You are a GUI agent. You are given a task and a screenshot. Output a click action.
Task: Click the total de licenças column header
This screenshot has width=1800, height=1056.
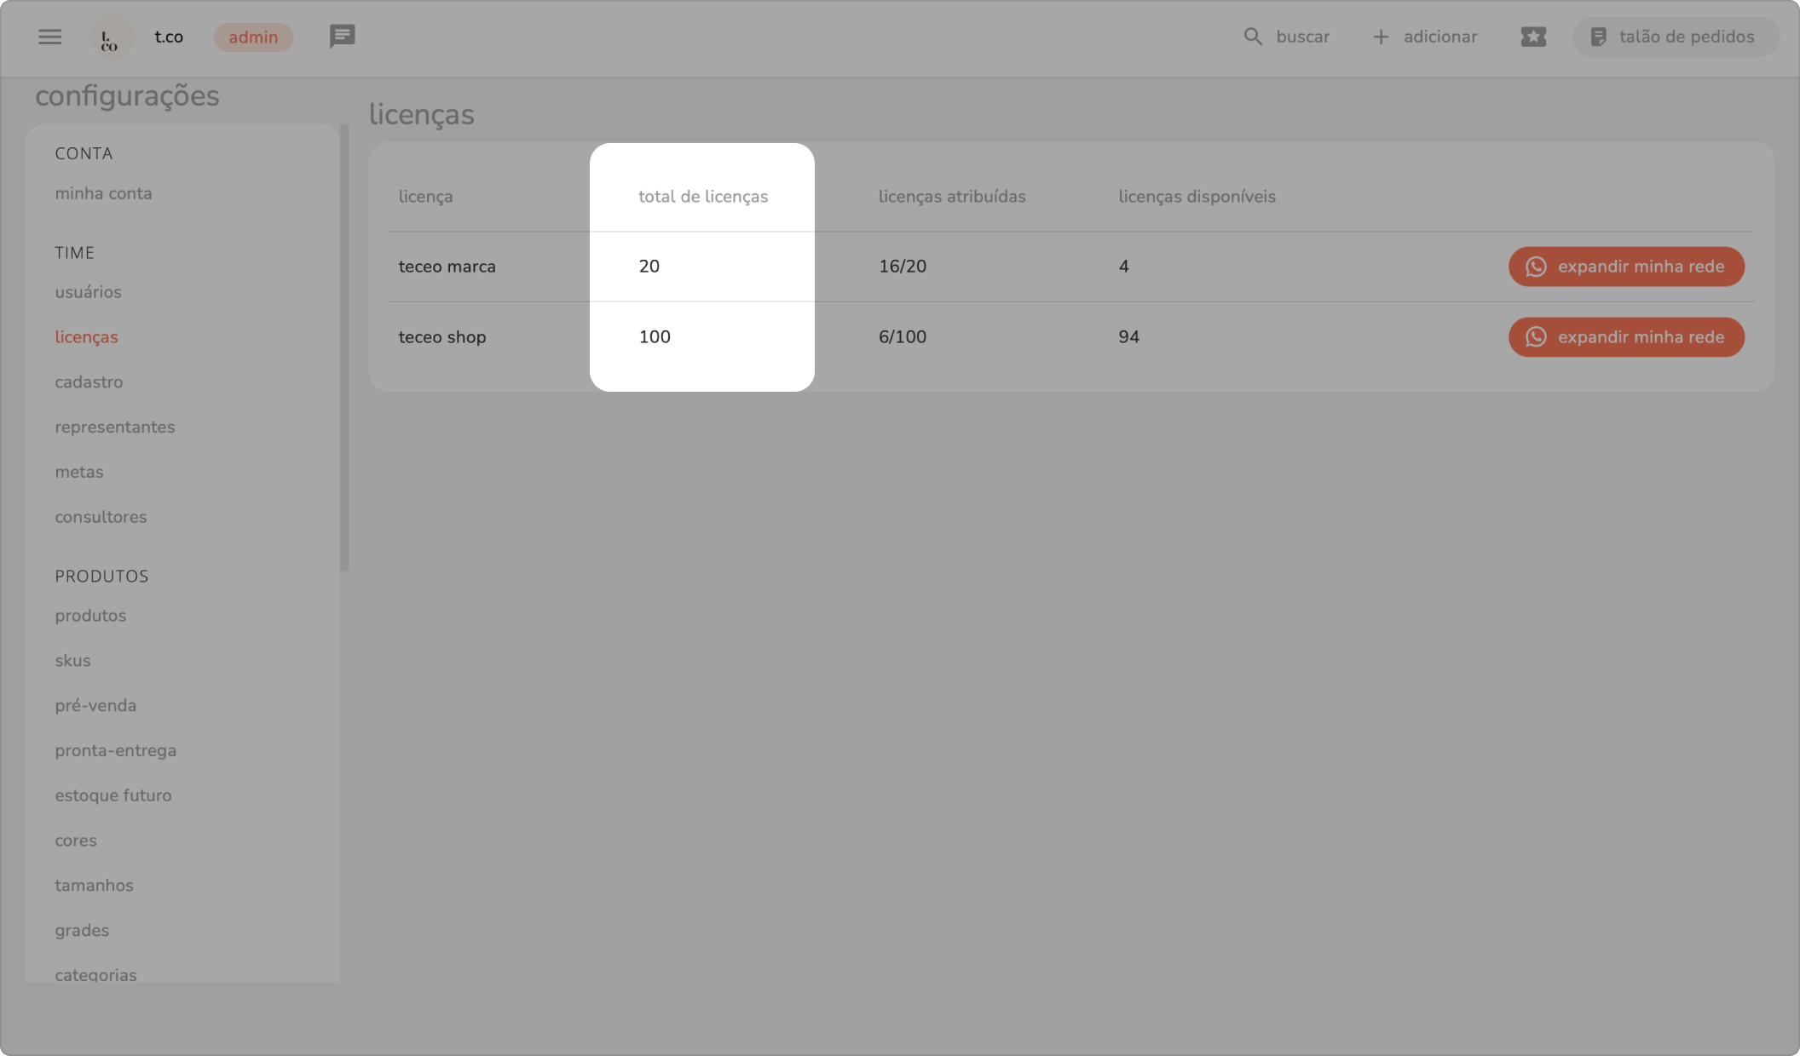pyautogui.click(x=702, y=197)
